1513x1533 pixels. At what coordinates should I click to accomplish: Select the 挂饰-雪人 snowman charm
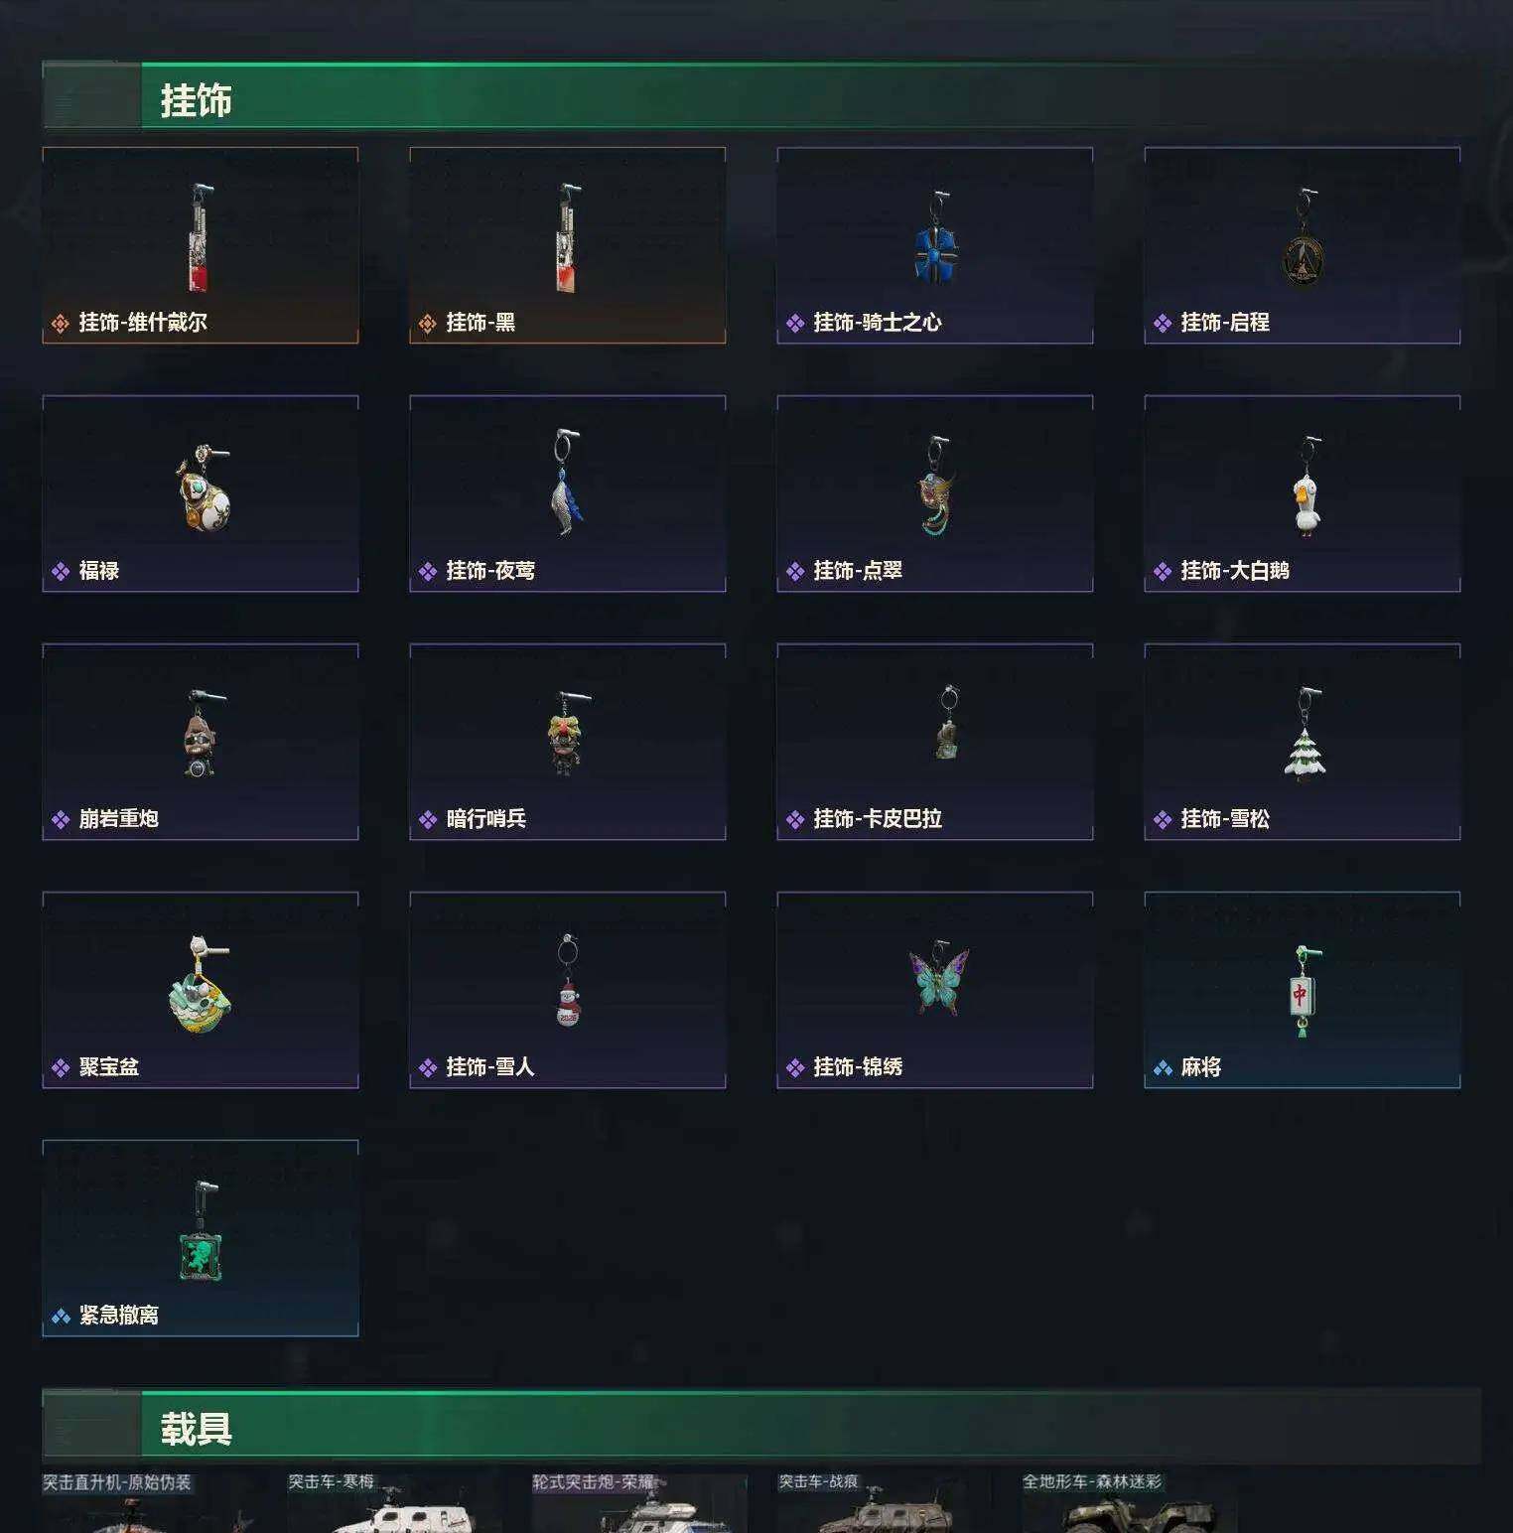pyautogui.click(x=568, y=990)
